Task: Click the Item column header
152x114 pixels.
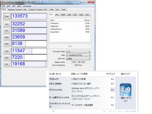Action: point(61,20)
